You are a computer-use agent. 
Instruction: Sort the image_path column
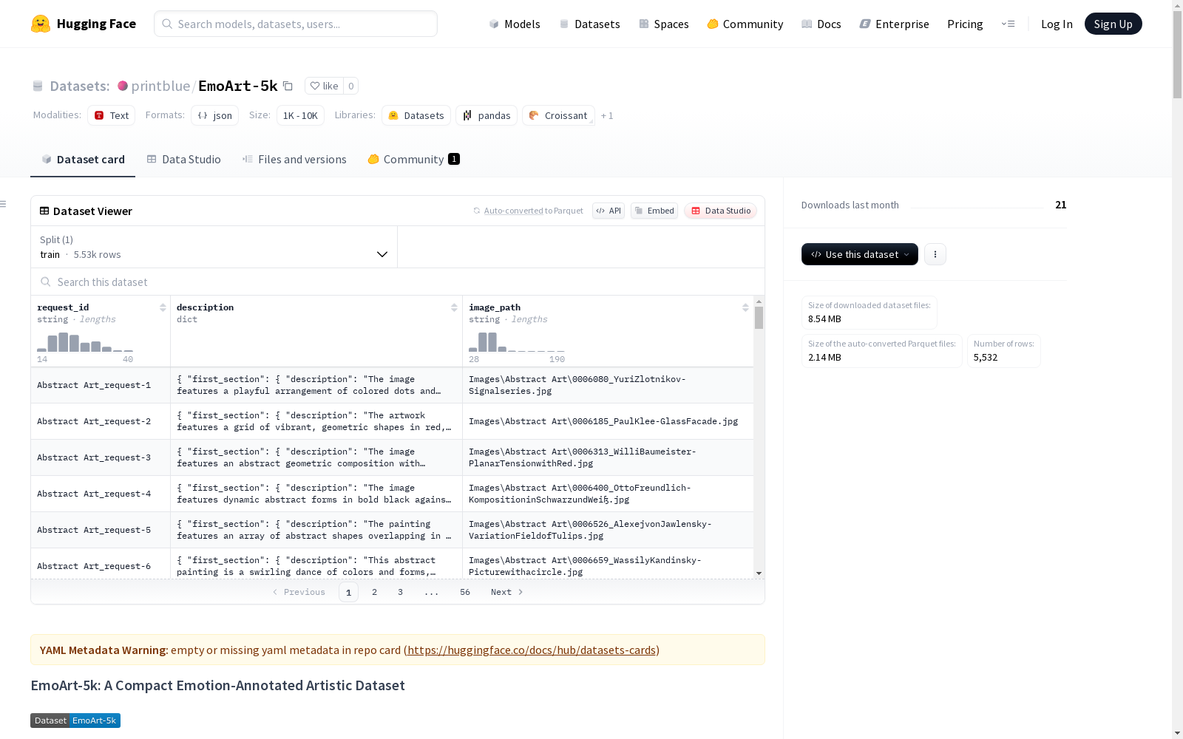click(745, 307)
